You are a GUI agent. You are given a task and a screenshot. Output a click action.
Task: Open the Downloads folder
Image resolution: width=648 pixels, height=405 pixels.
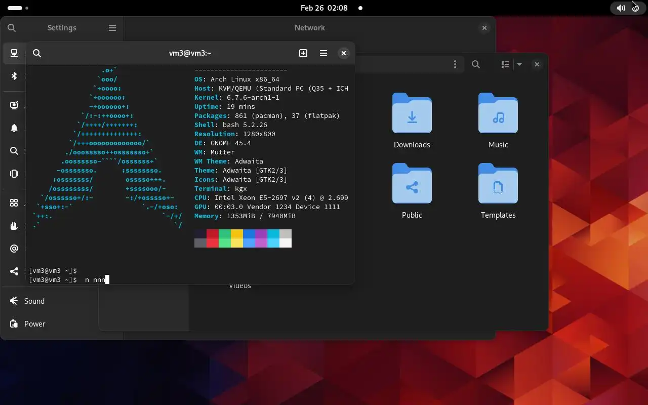[x=412, y=121]
